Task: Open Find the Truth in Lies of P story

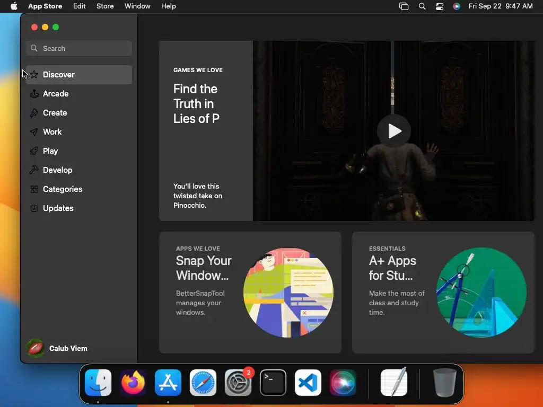Action: [x=196, y=103]
